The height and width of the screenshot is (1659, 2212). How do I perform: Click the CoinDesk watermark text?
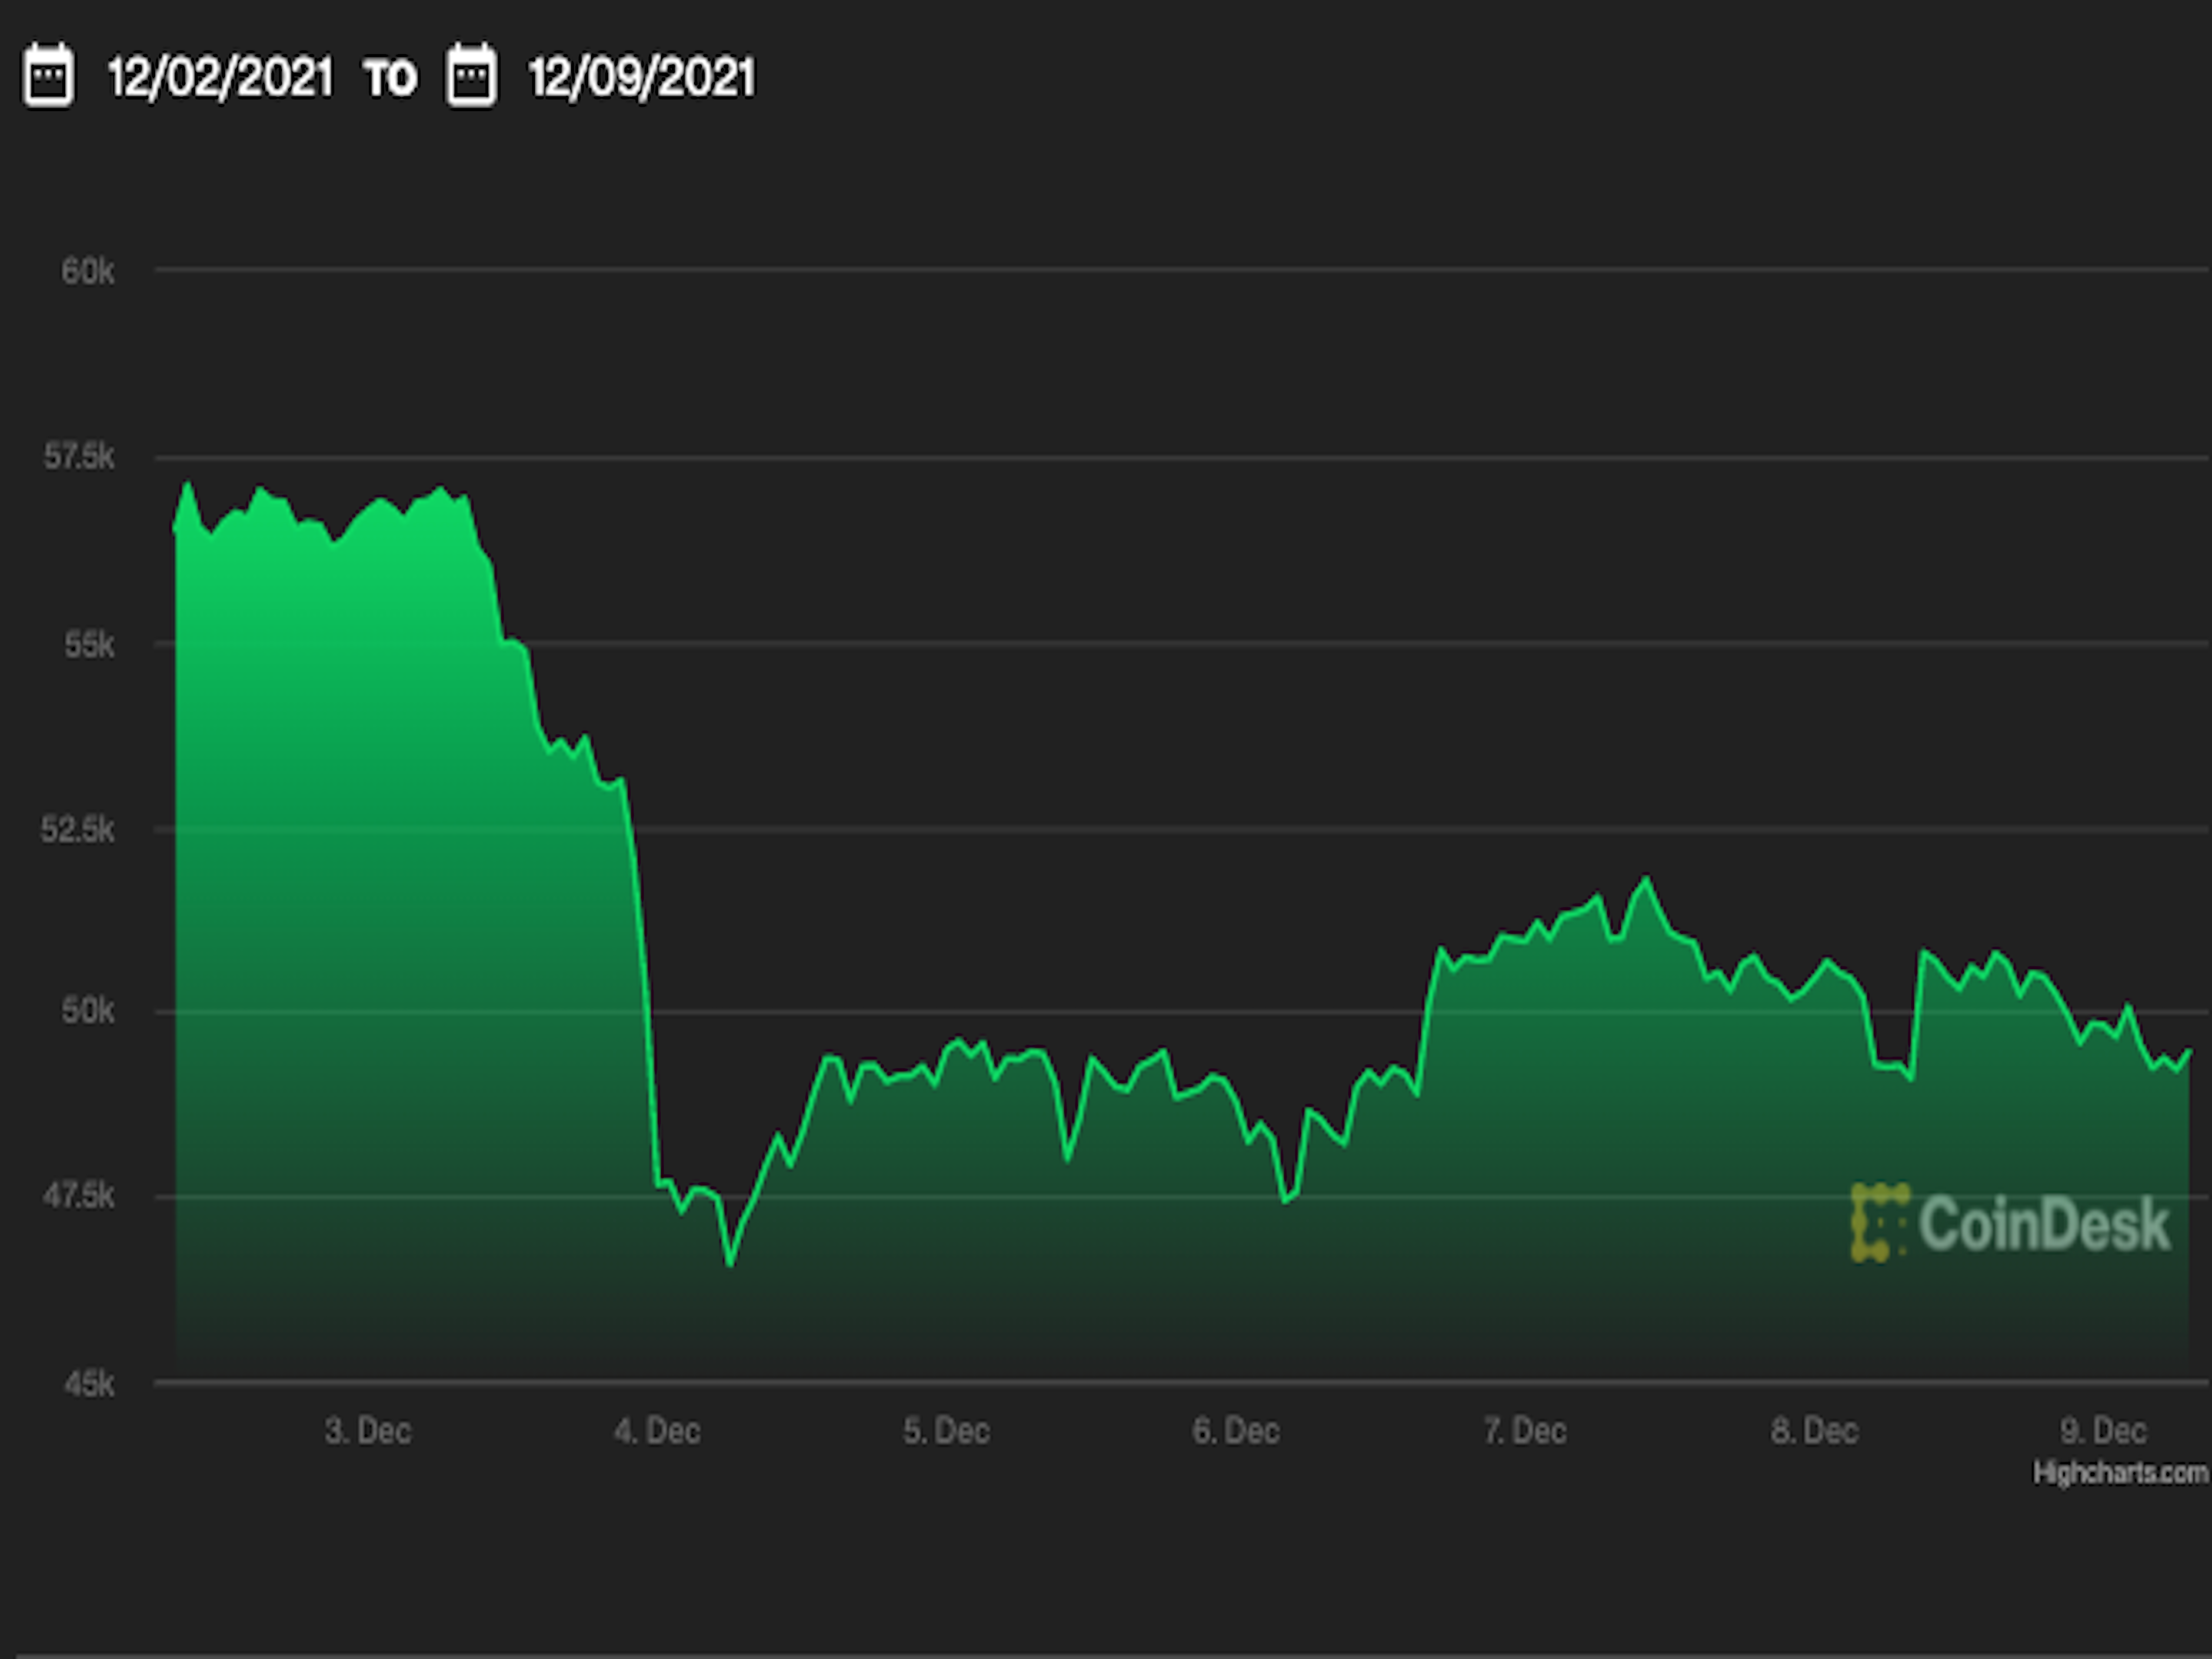(x=2044, y=1223)
